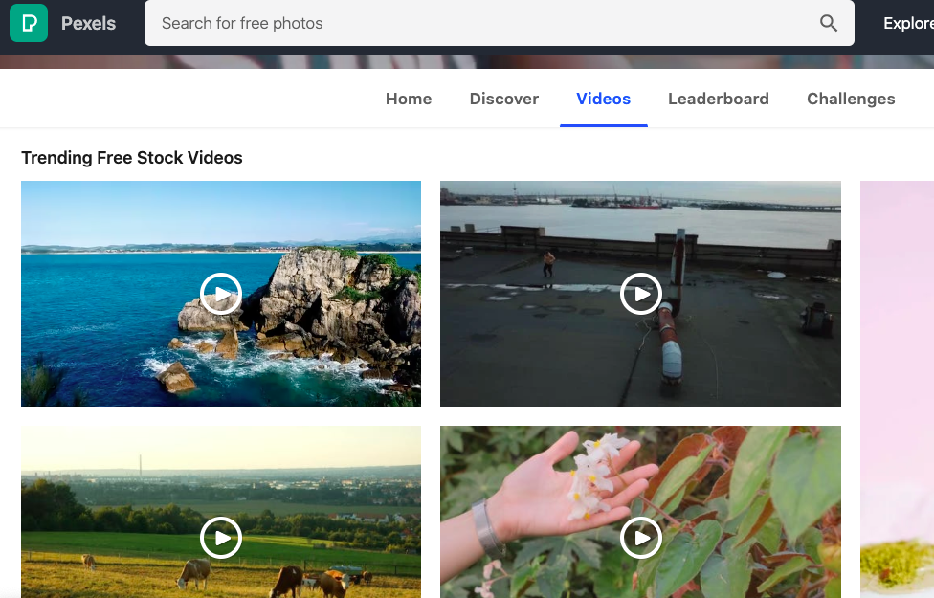Click the Pexels brand name link
The width and height of the screenshot is (934, 598).
(88, 23)
